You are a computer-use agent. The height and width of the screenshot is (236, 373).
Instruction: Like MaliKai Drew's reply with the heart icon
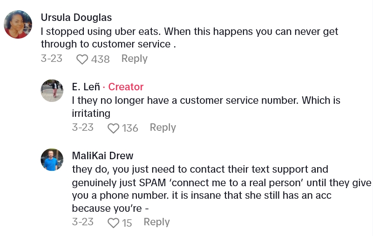click(x=114, y=223)
